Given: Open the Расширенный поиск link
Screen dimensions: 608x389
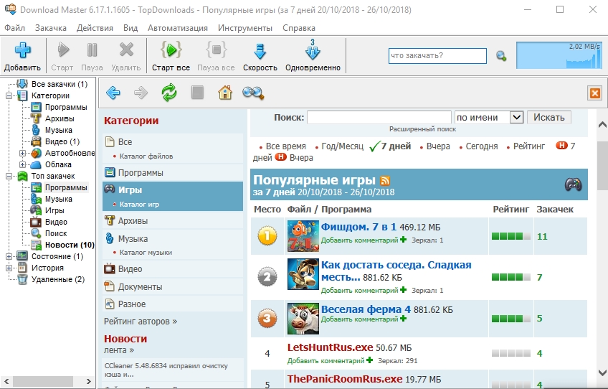Looking at the screenshot, I should (x=422, y=129).
